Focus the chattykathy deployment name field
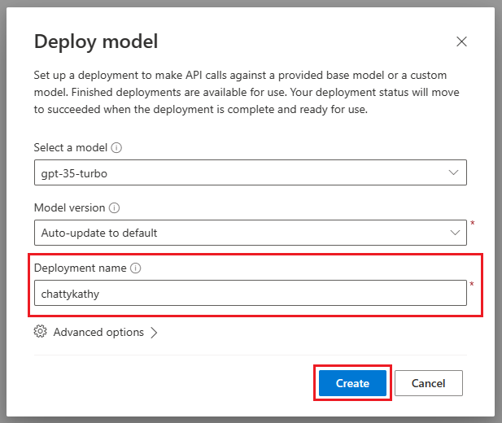 (x=251, y=293)
